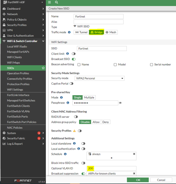Check the Beacon advertising Model checkbox
This screenshot has width=176, height=184.
(115, 65)
